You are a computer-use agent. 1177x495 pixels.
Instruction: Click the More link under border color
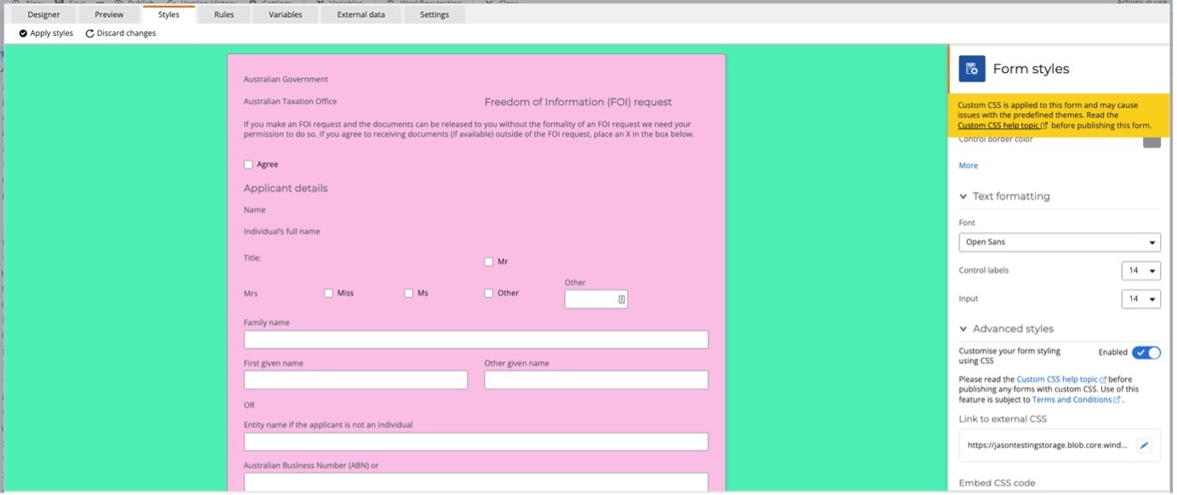pos(970,166)
